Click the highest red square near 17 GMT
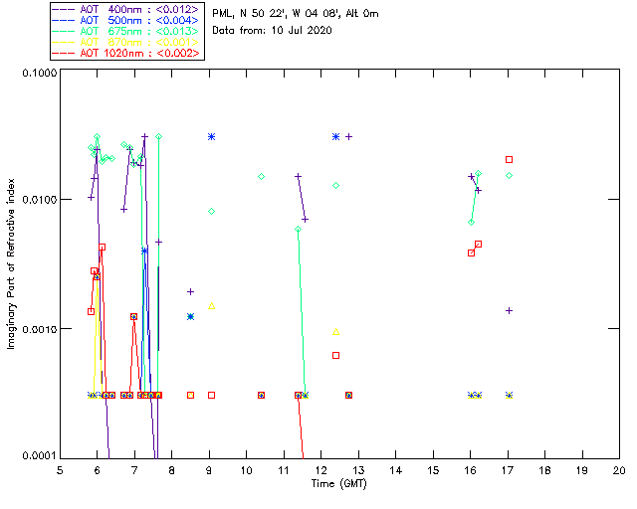The height and width of the screenshot is (509, 637). point(509,159)
